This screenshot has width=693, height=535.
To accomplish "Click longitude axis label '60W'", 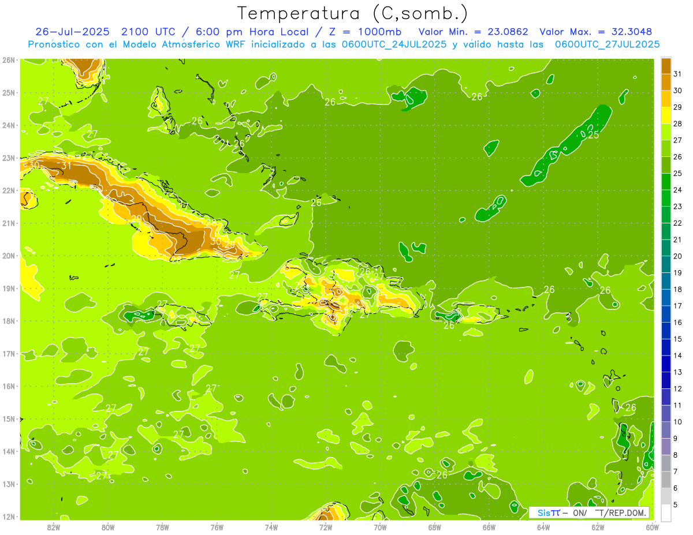I will point(653,527).
